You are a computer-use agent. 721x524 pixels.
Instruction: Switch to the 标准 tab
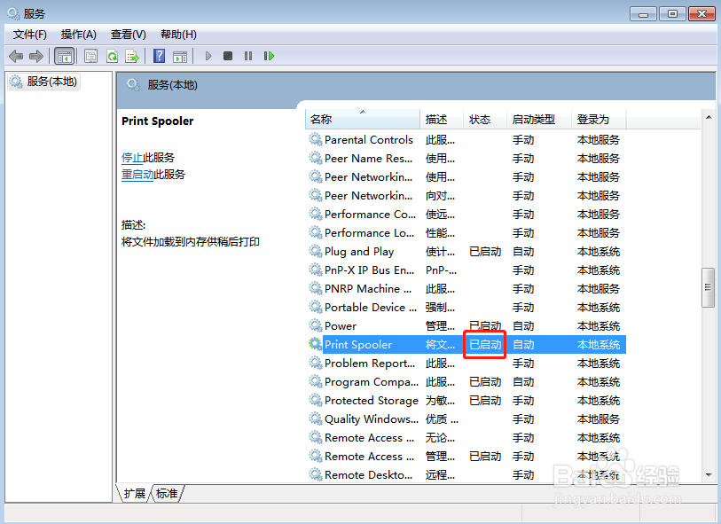[x=166, y=494]
